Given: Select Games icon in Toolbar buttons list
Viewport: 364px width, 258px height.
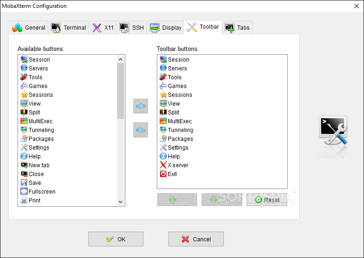Looking at the screenshot, I should tap(163, 86).
